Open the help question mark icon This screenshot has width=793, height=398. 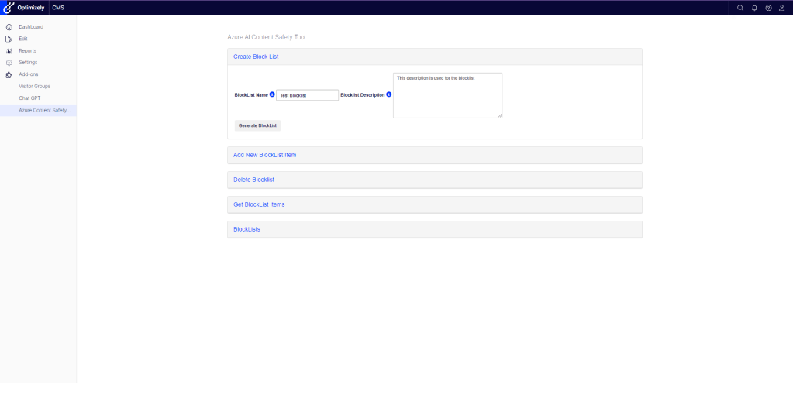pos(768,8)
